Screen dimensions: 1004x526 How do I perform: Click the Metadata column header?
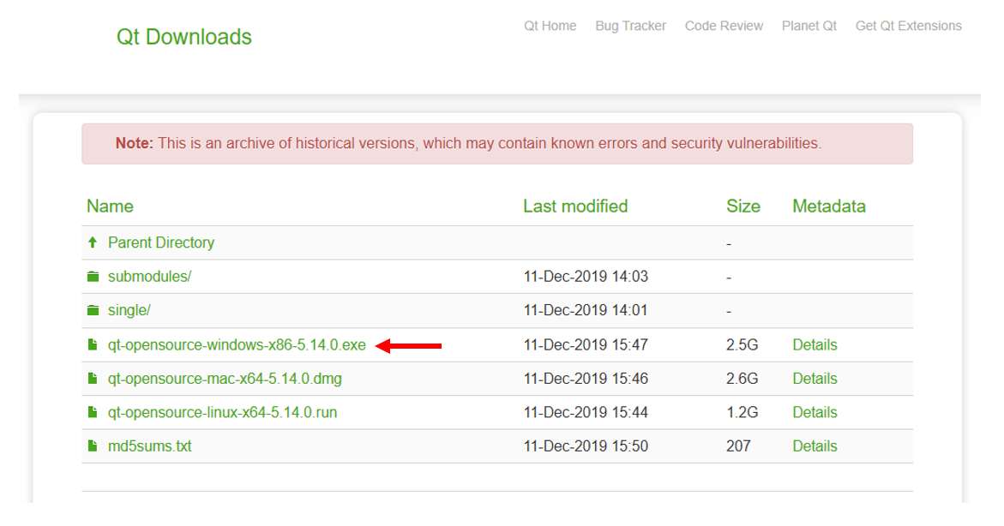(828, 206)
